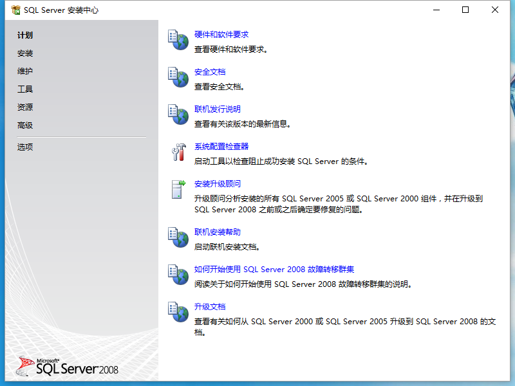This screenshot has width=515, height=386.
Task: Open the 联机发行说明 link
Action: click(x=218, y=109)
